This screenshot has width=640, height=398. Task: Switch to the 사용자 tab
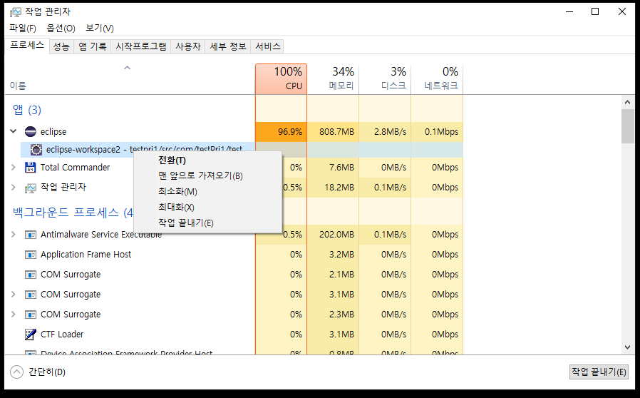click(x=188, y=46)
